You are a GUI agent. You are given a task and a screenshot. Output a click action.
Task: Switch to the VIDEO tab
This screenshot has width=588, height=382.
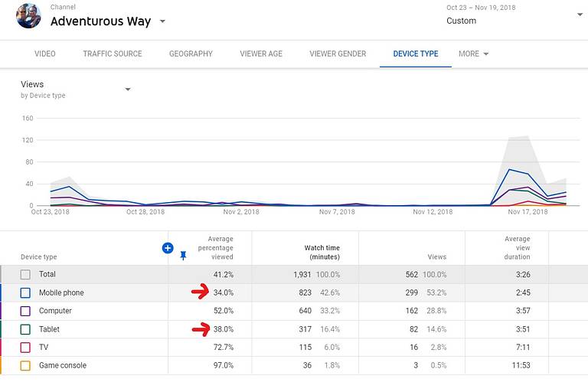click(x=45, y=54)
